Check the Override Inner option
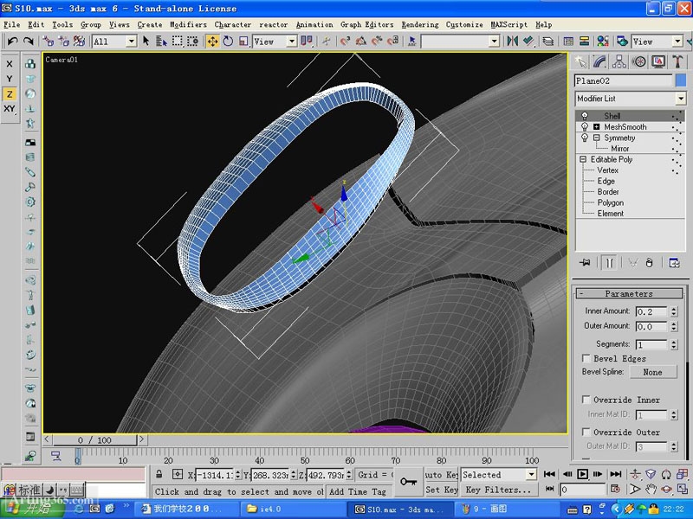693x519 pixels. point(586,400)
